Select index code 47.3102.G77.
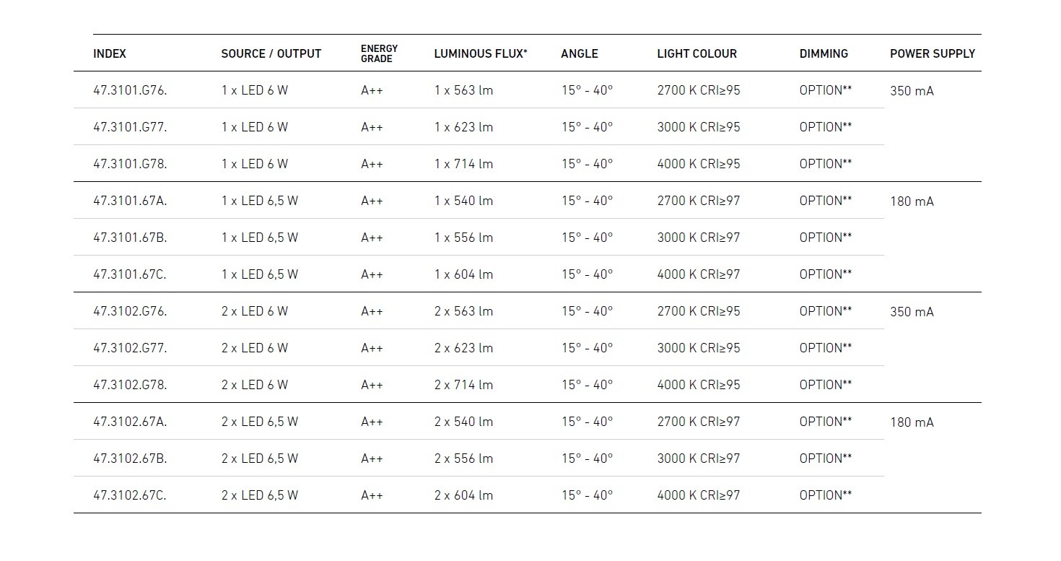 (130, 348)
